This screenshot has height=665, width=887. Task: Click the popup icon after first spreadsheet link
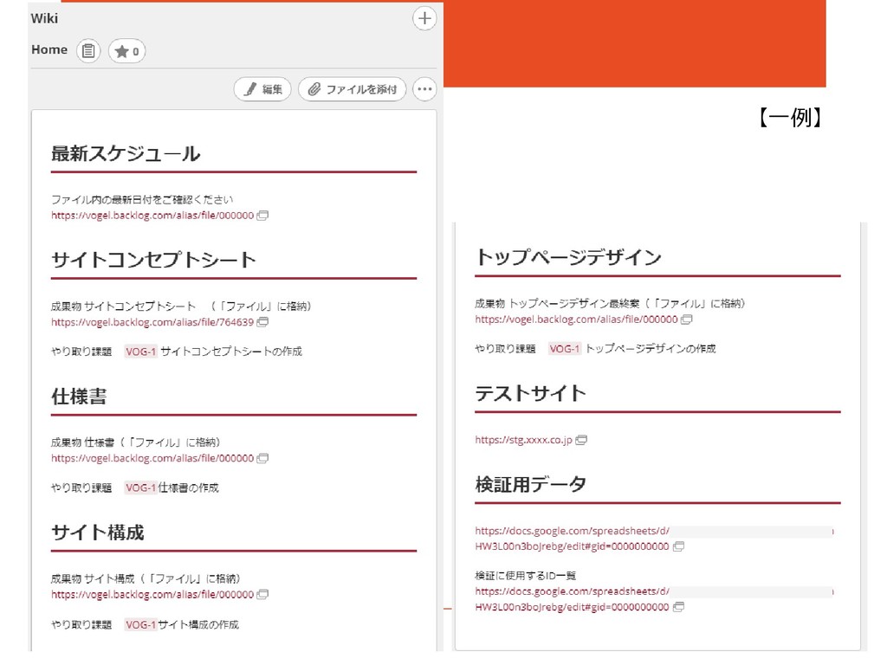[678, 546]
